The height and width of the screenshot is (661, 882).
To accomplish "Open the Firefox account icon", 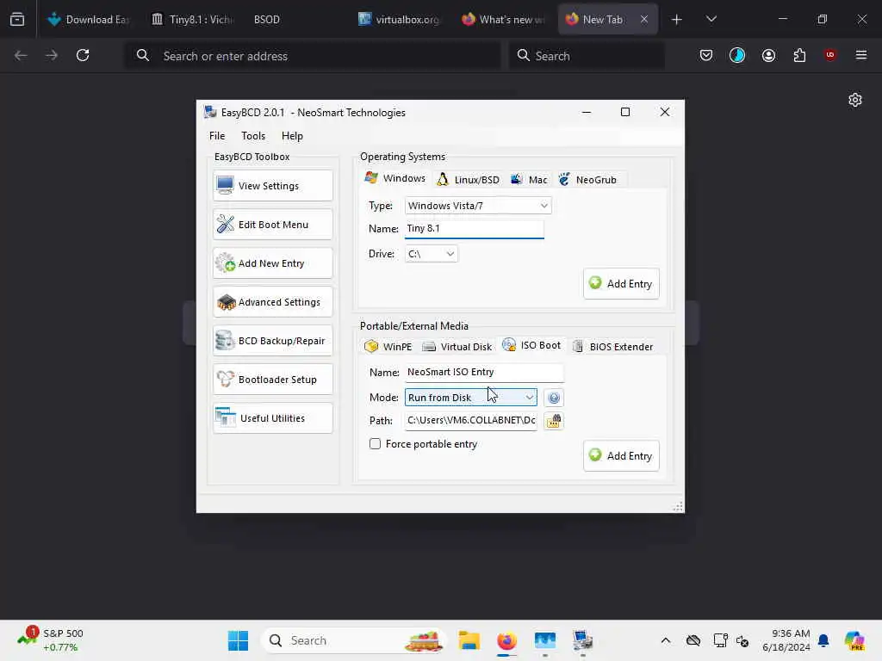I will (768, 55).
